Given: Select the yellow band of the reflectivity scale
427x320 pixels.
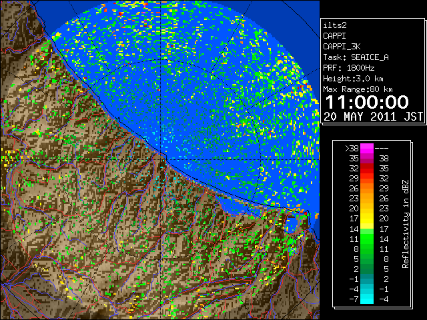Looking at the screenshot, I should (x=367, y=219).
